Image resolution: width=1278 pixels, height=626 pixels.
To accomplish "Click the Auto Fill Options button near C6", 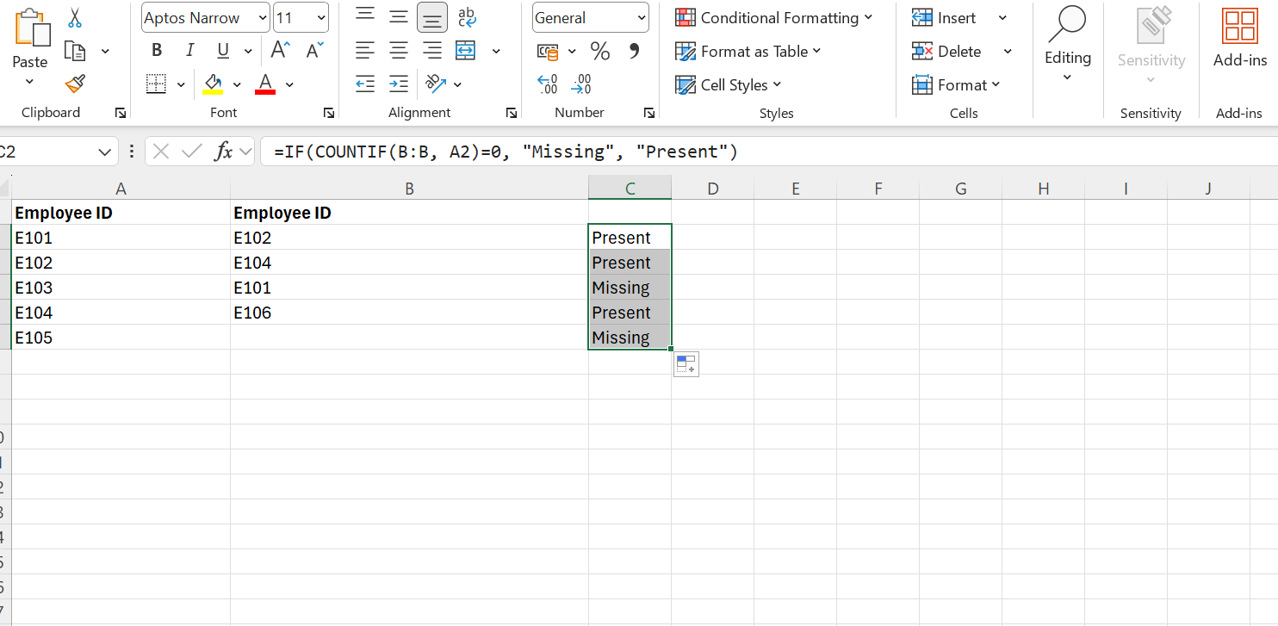I will point(686,363).
